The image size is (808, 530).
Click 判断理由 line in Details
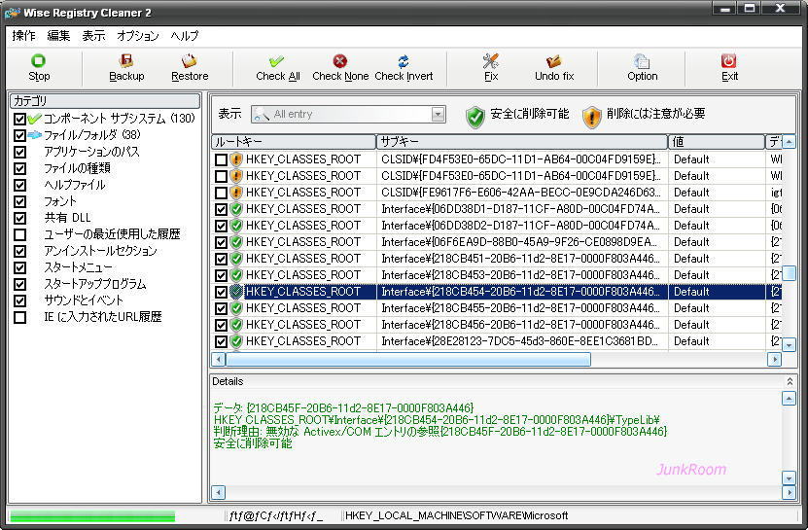tap(440, 432)
